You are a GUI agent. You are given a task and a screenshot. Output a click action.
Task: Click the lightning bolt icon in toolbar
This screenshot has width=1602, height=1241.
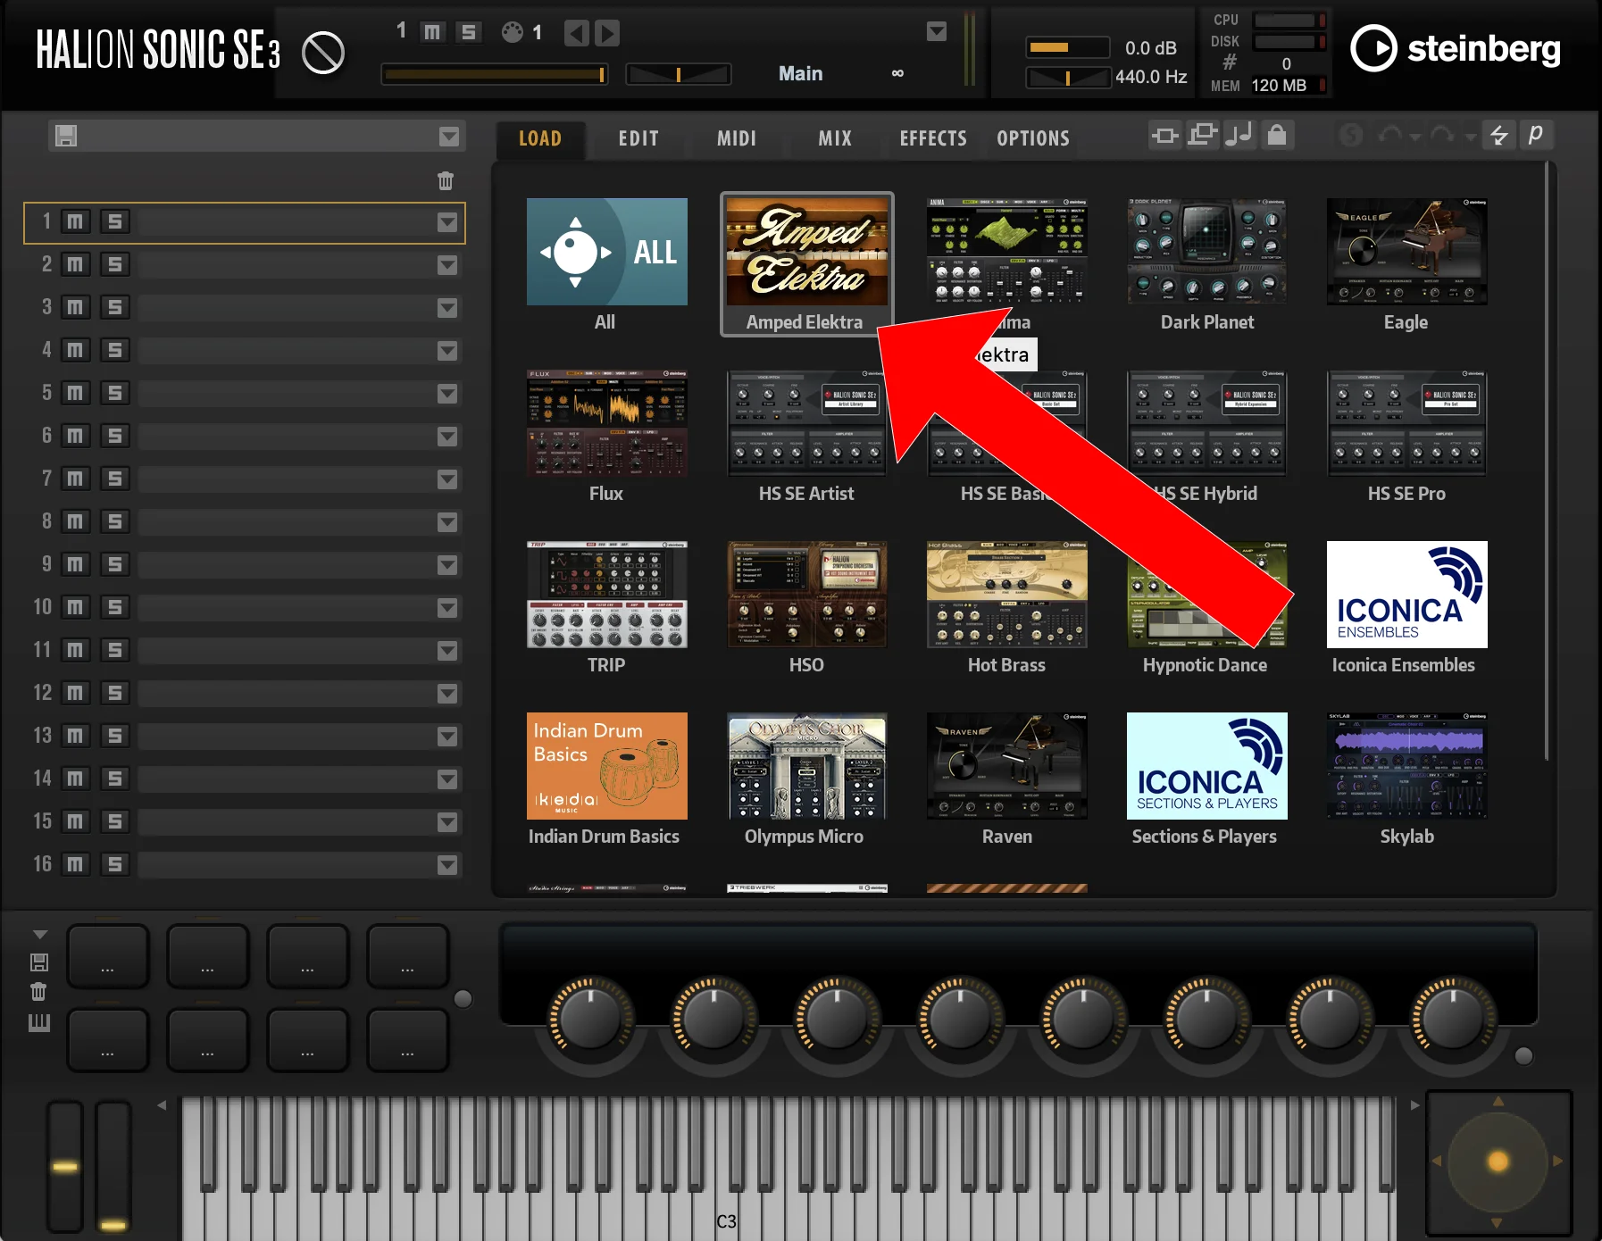pos(1499,135)
